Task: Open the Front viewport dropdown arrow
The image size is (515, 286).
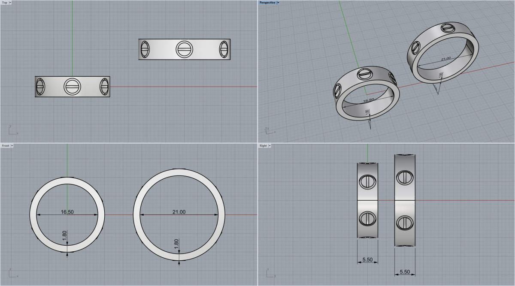Action: 12,146
